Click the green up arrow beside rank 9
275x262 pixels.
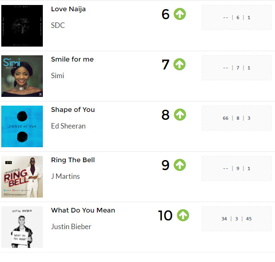coord(180,165)
